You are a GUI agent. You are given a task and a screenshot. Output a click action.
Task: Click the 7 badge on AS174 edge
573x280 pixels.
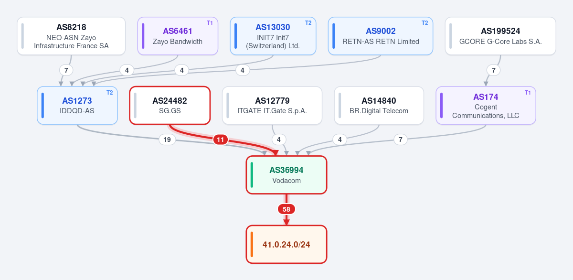click(401, 140)
